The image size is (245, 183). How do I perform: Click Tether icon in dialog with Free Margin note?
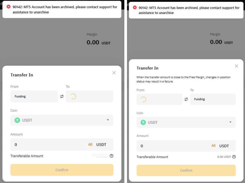point(143,122)
